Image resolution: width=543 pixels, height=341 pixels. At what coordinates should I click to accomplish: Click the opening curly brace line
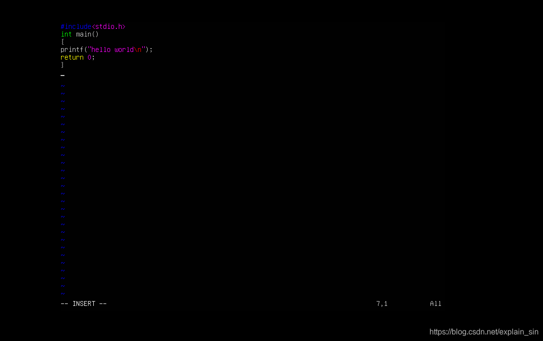[63, 42]
